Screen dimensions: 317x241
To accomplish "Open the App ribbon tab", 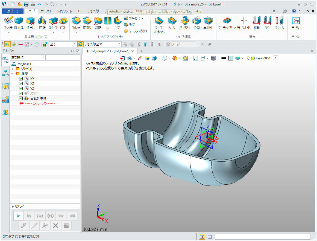I will [199, 11].
